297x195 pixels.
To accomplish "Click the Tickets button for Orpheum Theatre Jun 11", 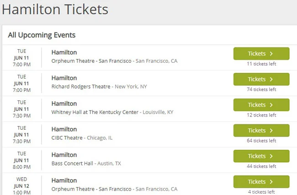I will click(261, 53).
